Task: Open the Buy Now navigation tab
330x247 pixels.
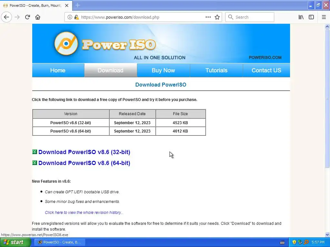Action: click(163, 70)
